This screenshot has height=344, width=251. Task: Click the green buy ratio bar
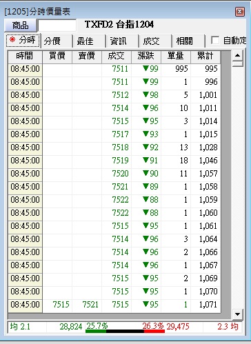[96, 332]
